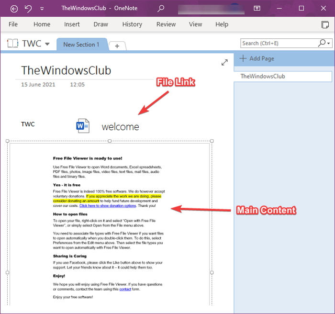Open the Review tab
Screen dimensions: 335x314
coord(166,24)
